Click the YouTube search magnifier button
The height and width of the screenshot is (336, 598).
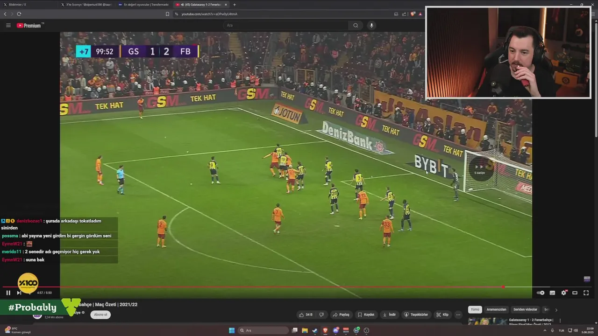pos(356,25)
